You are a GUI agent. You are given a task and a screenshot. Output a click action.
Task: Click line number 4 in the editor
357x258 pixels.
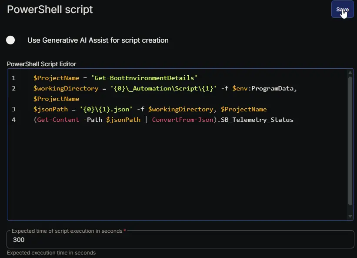point(13,120)
